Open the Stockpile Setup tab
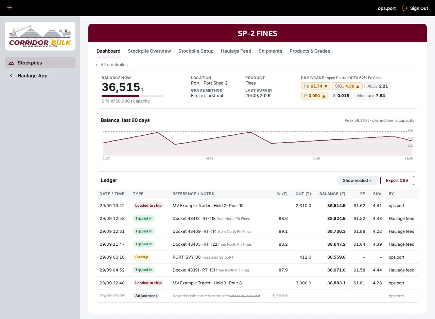Image resolution: width=435 pixels, height=319 pixels. (x=196, y=51)
